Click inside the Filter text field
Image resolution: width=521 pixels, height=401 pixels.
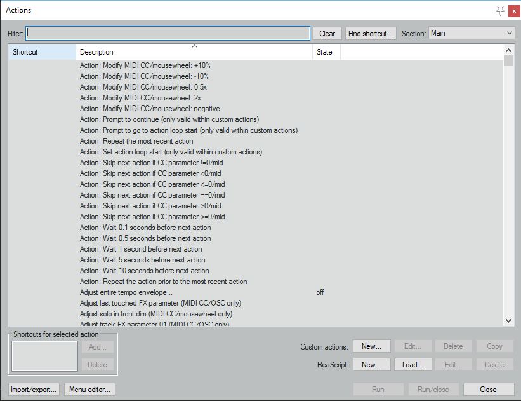click(171, 32)
